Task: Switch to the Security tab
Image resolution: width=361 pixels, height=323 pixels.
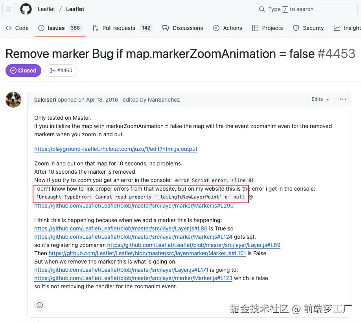Action: [308, 28]
